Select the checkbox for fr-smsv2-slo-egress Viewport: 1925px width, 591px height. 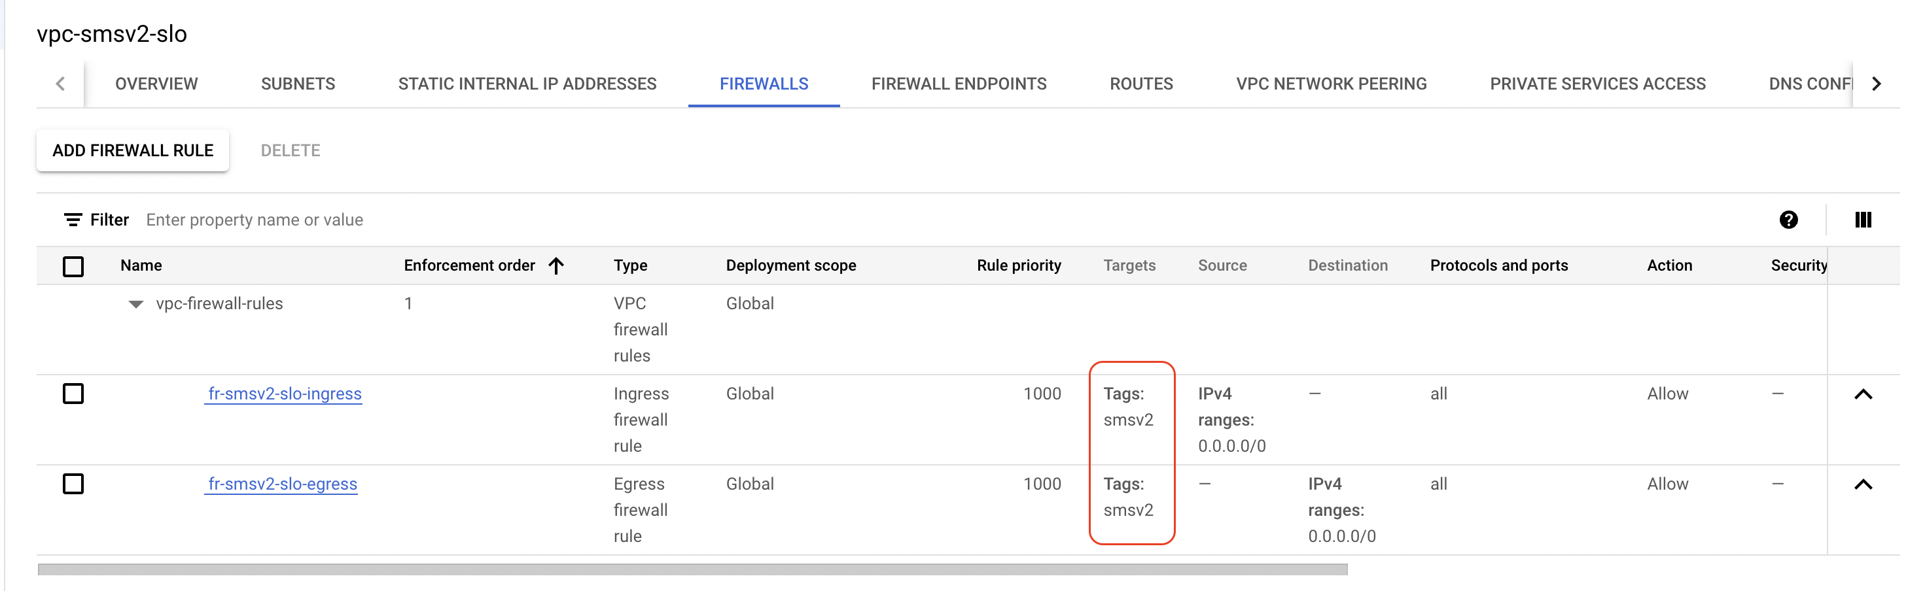click(x=73, y=484)
